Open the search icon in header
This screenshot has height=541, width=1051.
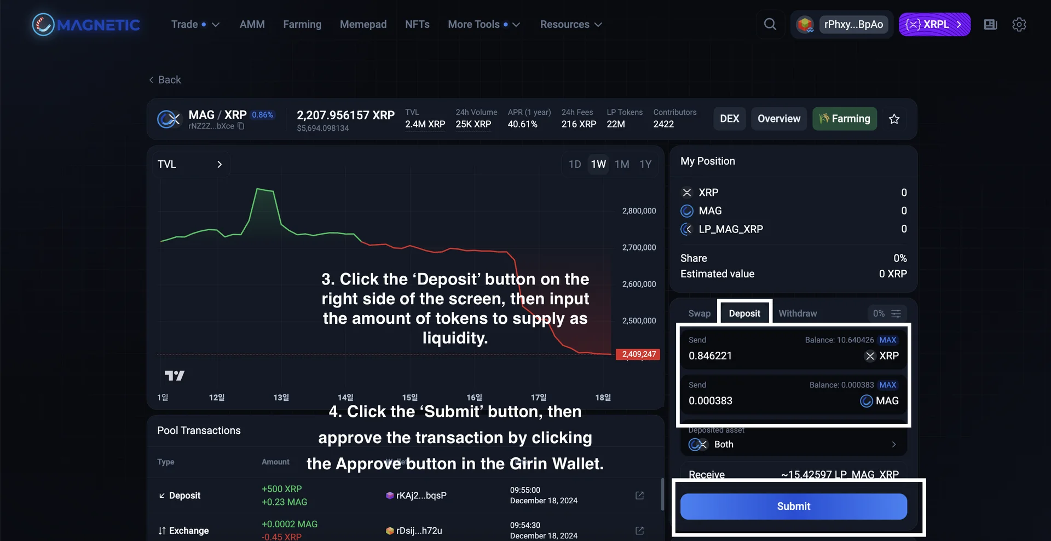point(770,24)
